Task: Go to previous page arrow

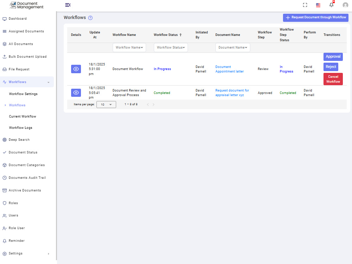Action: [x=148, y=105]
